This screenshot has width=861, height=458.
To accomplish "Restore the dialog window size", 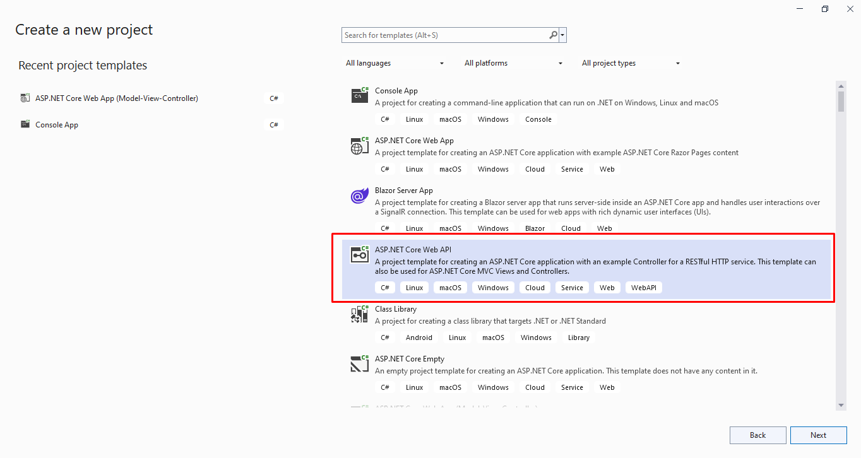I will (x=825, y=8).
